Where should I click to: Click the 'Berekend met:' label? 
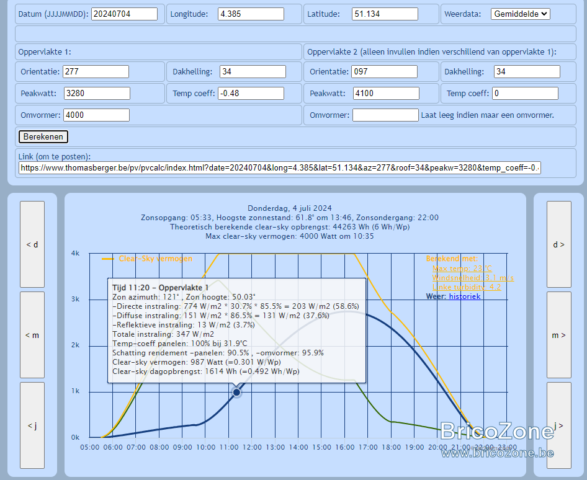[x=452, y=259]
